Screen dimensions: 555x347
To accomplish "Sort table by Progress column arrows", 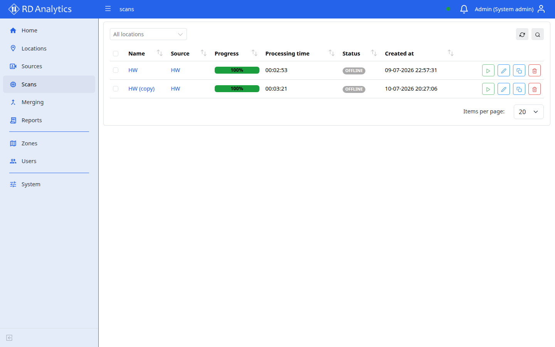I will [x=254, y=53].
